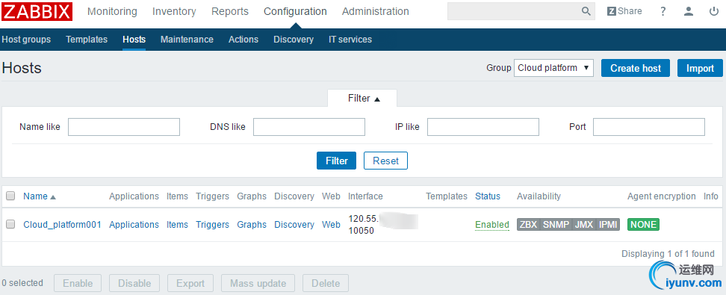Open the help question mark
The image size is (726, 295).
click(663, 11)
